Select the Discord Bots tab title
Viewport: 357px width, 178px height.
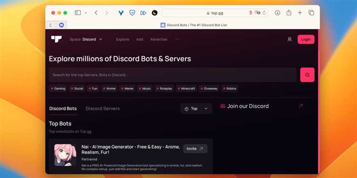tap(194, 25)
